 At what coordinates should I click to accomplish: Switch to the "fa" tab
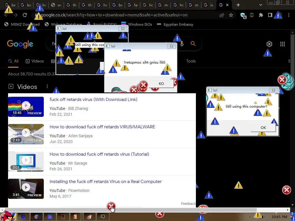coord(133,5)
